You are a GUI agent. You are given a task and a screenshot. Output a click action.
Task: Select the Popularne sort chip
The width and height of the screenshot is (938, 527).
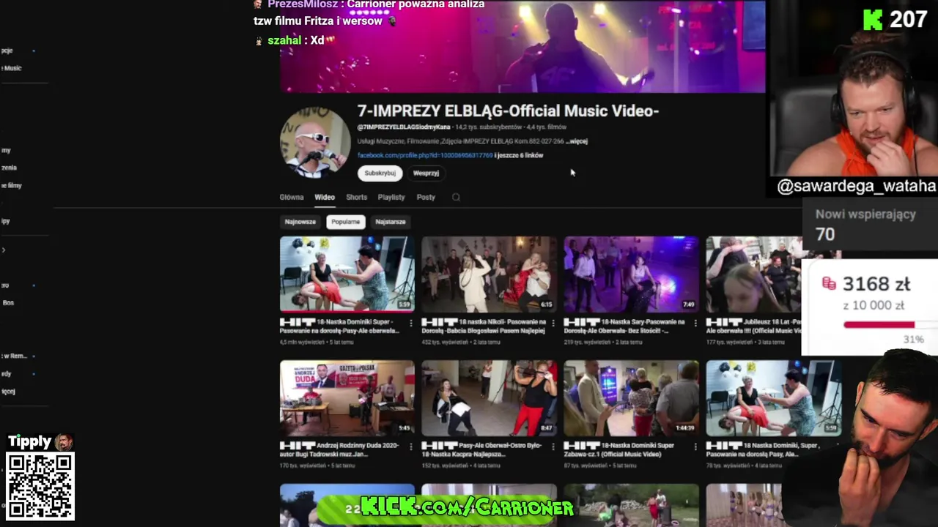click(345, 222)
